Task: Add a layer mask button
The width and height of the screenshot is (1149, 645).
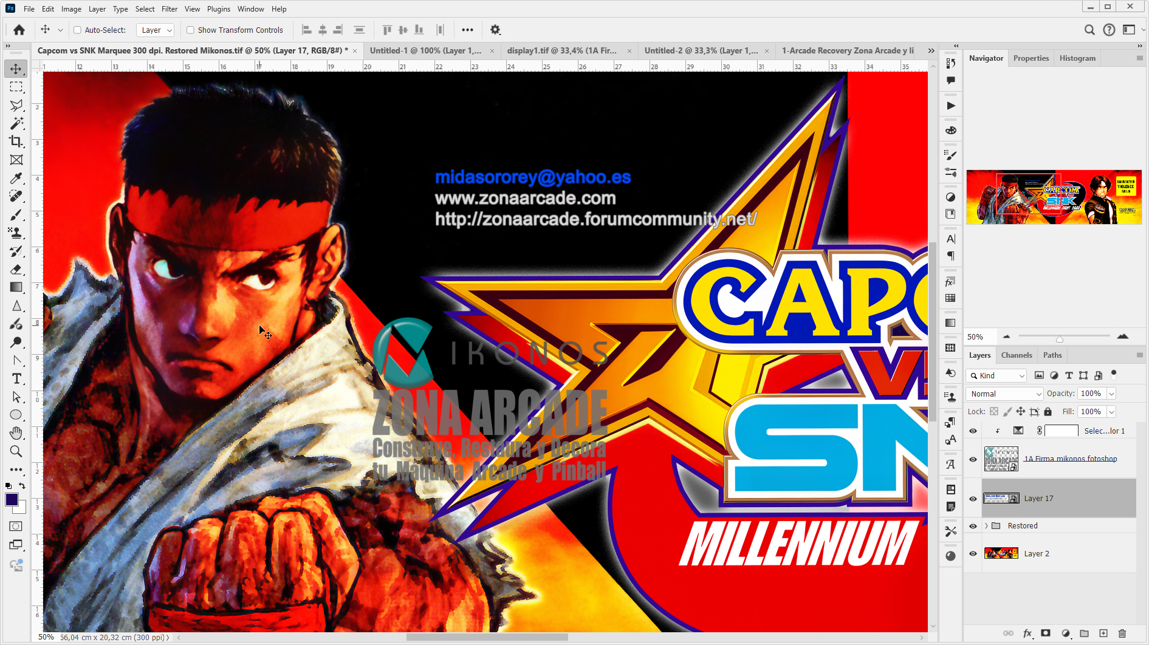Action: pos(1046,633)
